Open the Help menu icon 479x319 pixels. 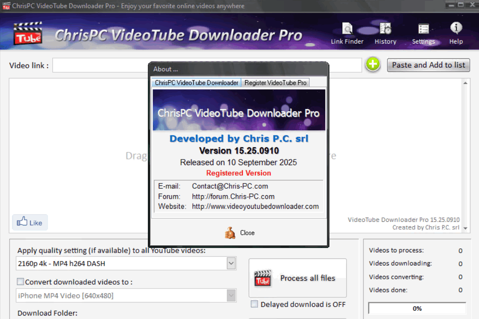(x=456, y=34)
